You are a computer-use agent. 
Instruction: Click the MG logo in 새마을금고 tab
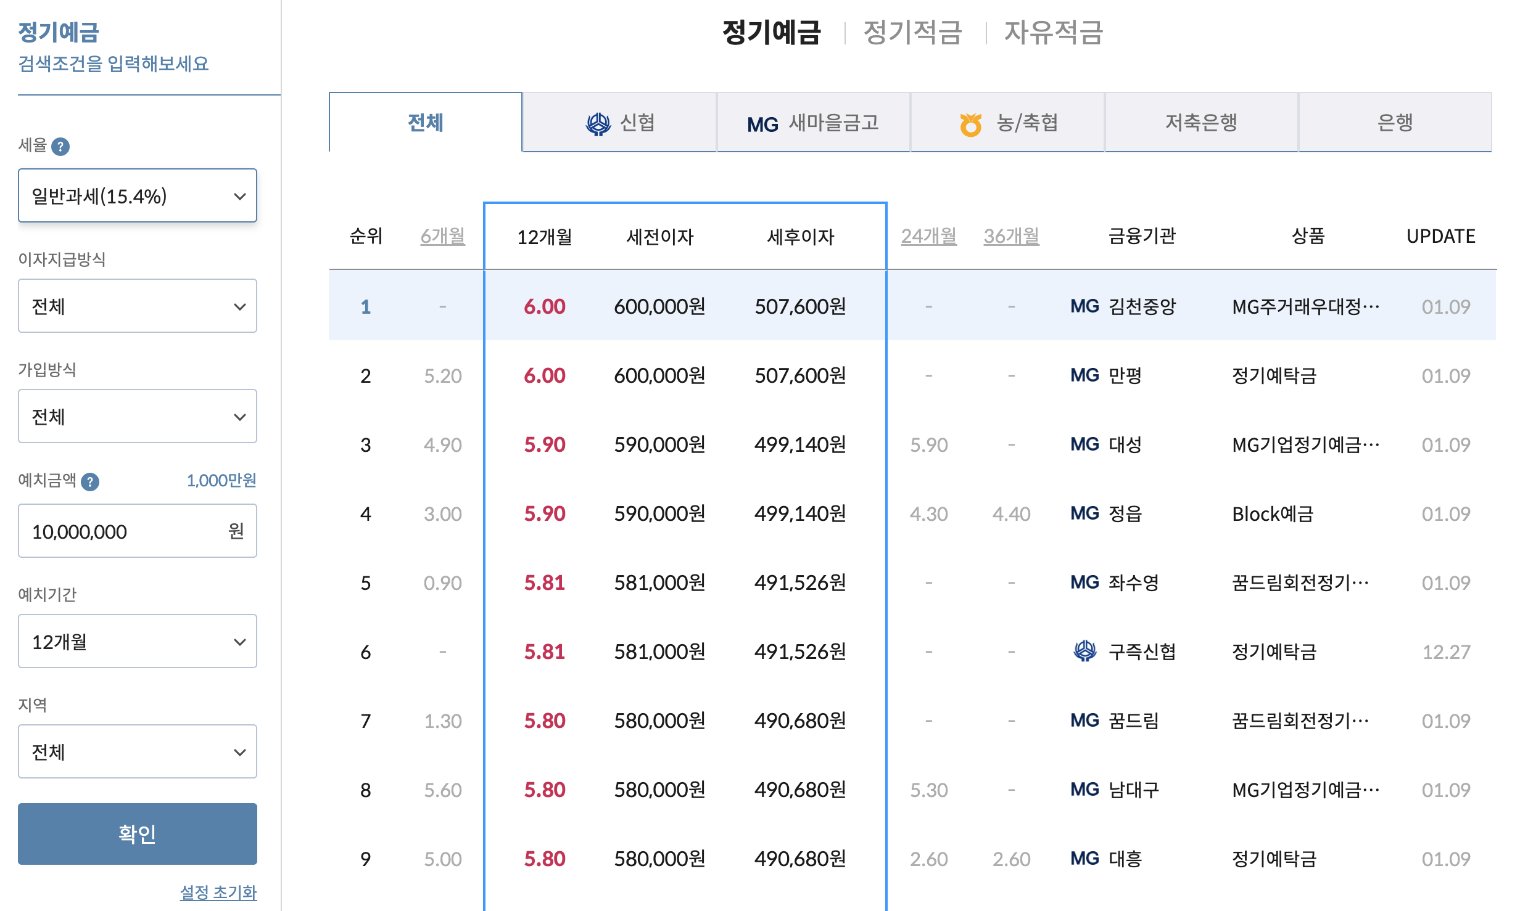[x=762, y=125]
